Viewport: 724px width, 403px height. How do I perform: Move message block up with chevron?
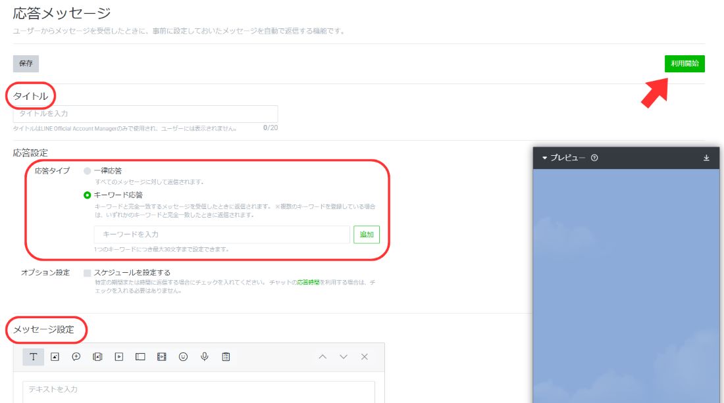[x=323, y=357]
